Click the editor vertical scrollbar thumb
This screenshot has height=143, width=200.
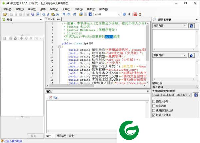[148, 43]
